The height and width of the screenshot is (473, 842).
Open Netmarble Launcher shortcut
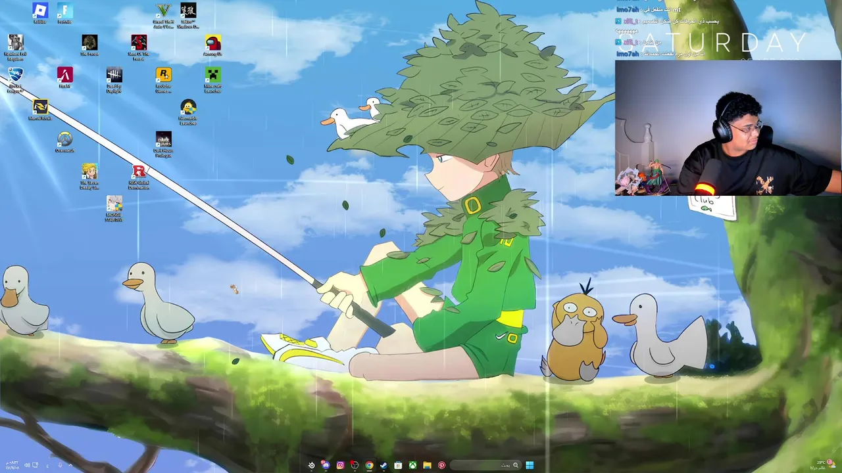(188, 112)
